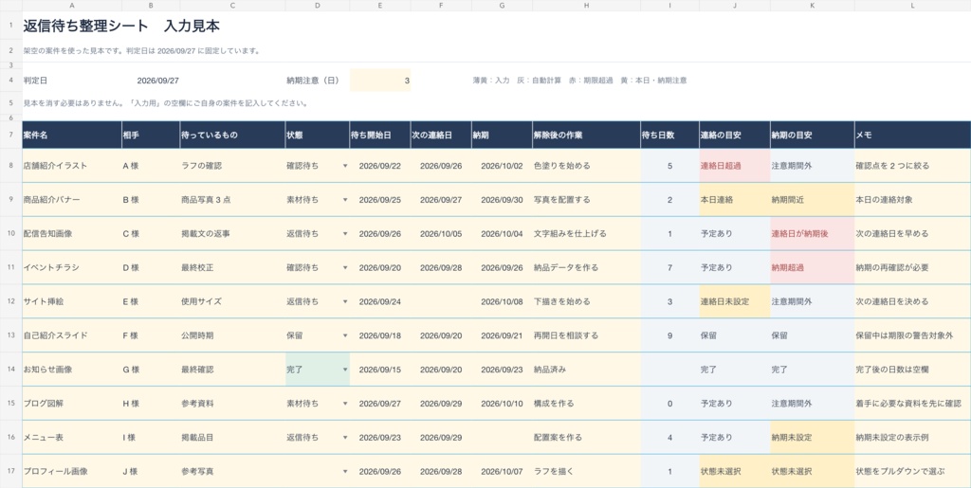
Task: Open status dropdown for サイト挿絵 row
Action: 345,302
